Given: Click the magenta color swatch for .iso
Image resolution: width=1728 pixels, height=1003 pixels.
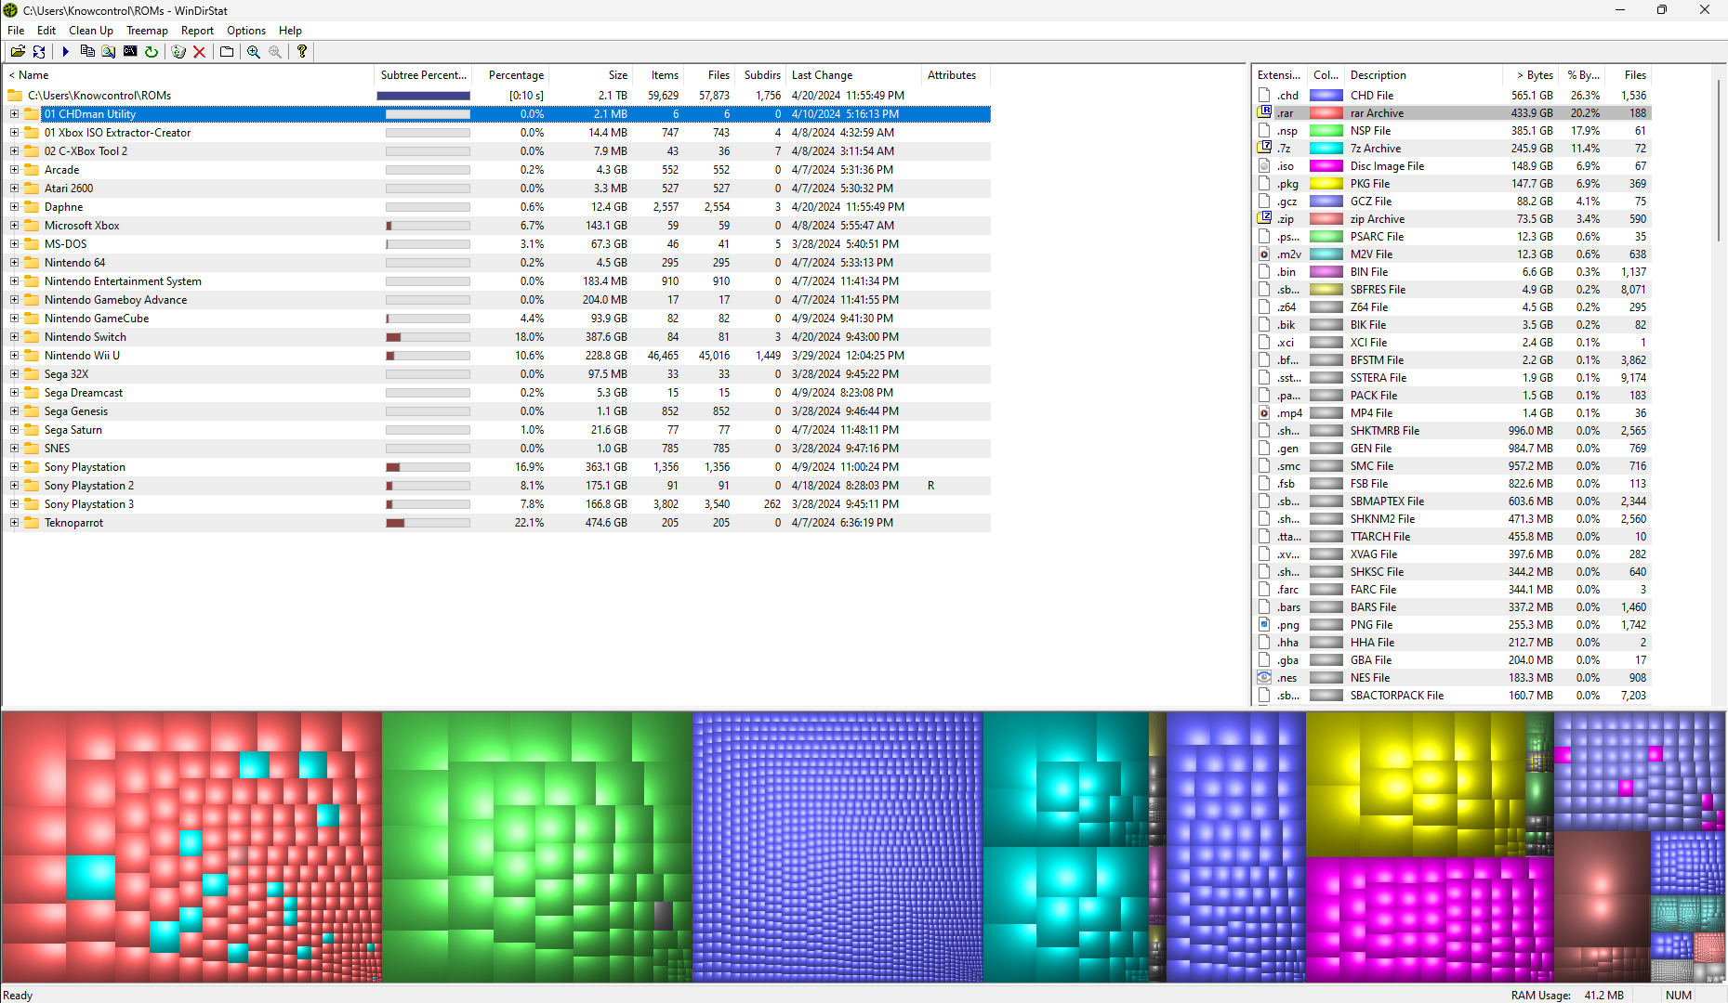Looking at the screenshot, I should [x=1326, y=166].
